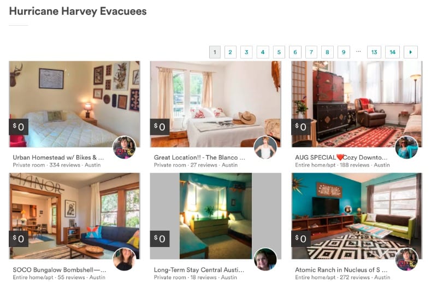Screen dimensions: 437x282
Task: Select page 2 in pagination
Action: coord(230,52)
